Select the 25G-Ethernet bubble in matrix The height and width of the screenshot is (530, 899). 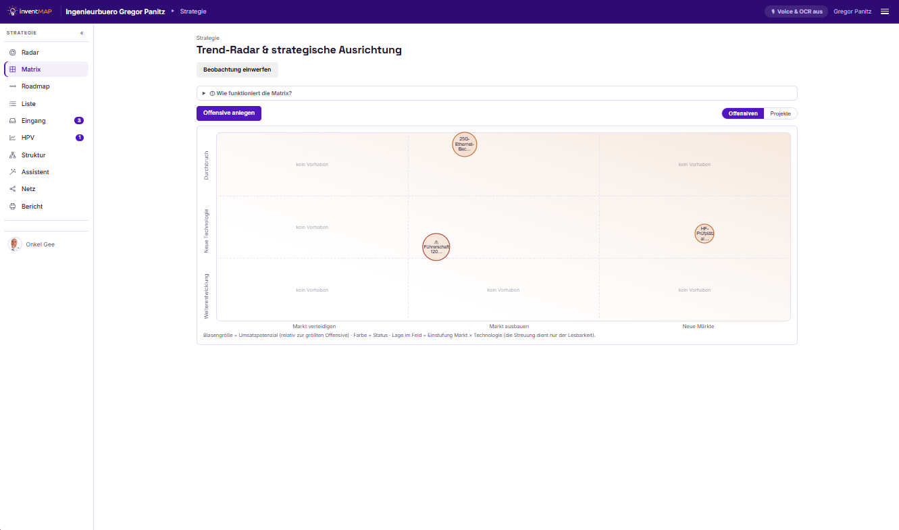[465, 144]
